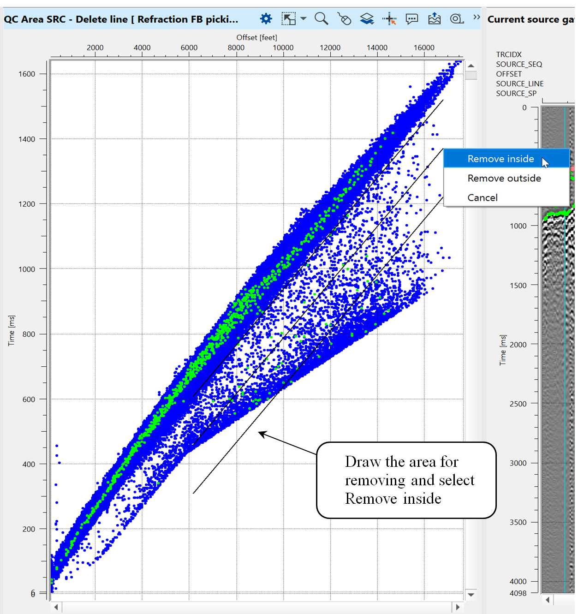Image resolution: width=578 pixels, height=614 pixels.
Task: Choose Remove inside from context menu
Action: pyautogui.click(x=501, y=159)
